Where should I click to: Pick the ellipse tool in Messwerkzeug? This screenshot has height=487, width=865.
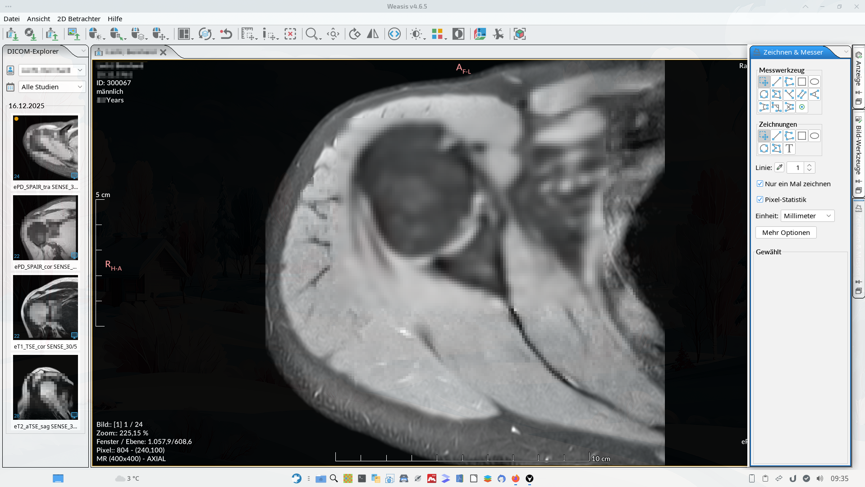click(814, 82)
